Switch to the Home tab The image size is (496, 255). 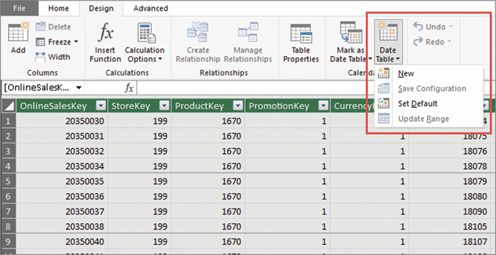coord(59,9)
